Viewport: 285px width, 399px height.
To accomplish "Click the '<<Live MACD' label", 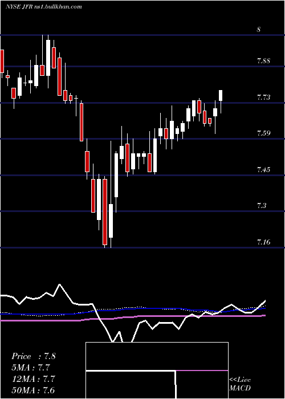I will (240, 384).
